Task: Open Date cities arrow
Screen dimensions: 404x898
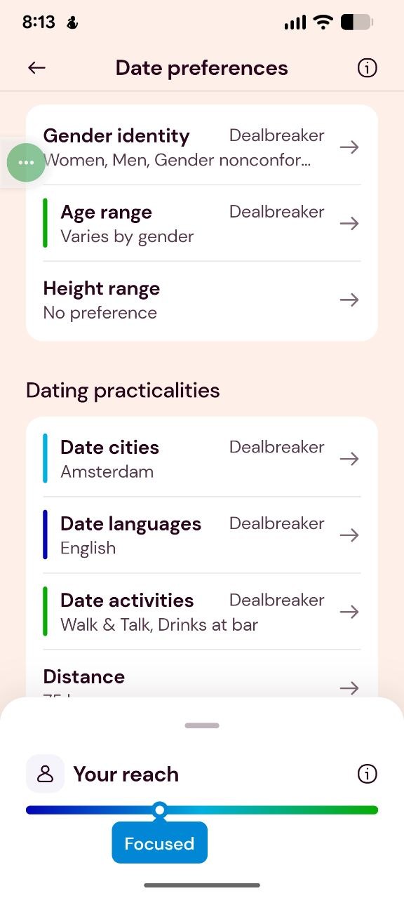Action: 349,459
